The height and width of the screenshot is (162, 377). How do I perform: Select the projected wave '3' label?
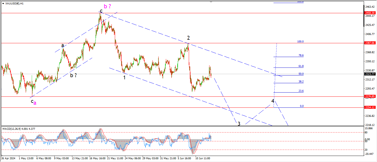point(239,124)
